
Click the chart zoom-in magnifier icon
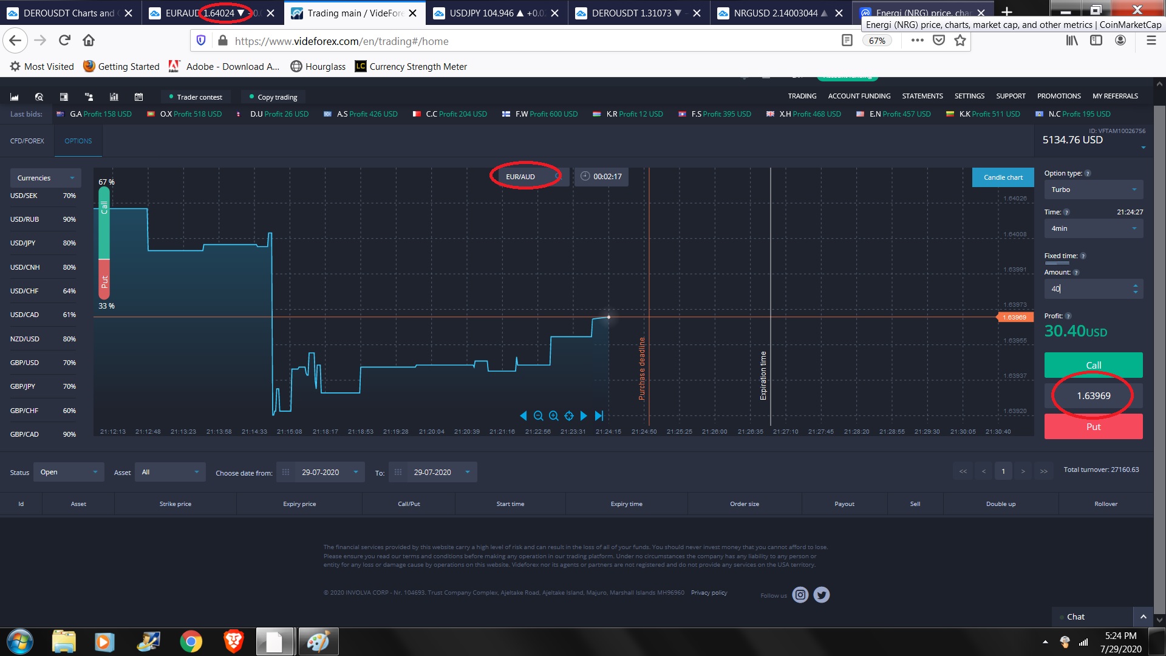point(553,416)
